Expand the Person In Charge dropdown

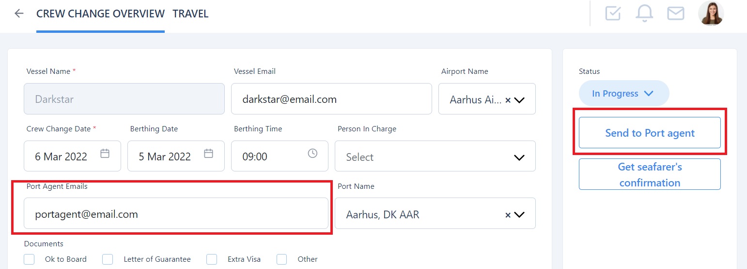pyautogui.click(x=519, y=157)
